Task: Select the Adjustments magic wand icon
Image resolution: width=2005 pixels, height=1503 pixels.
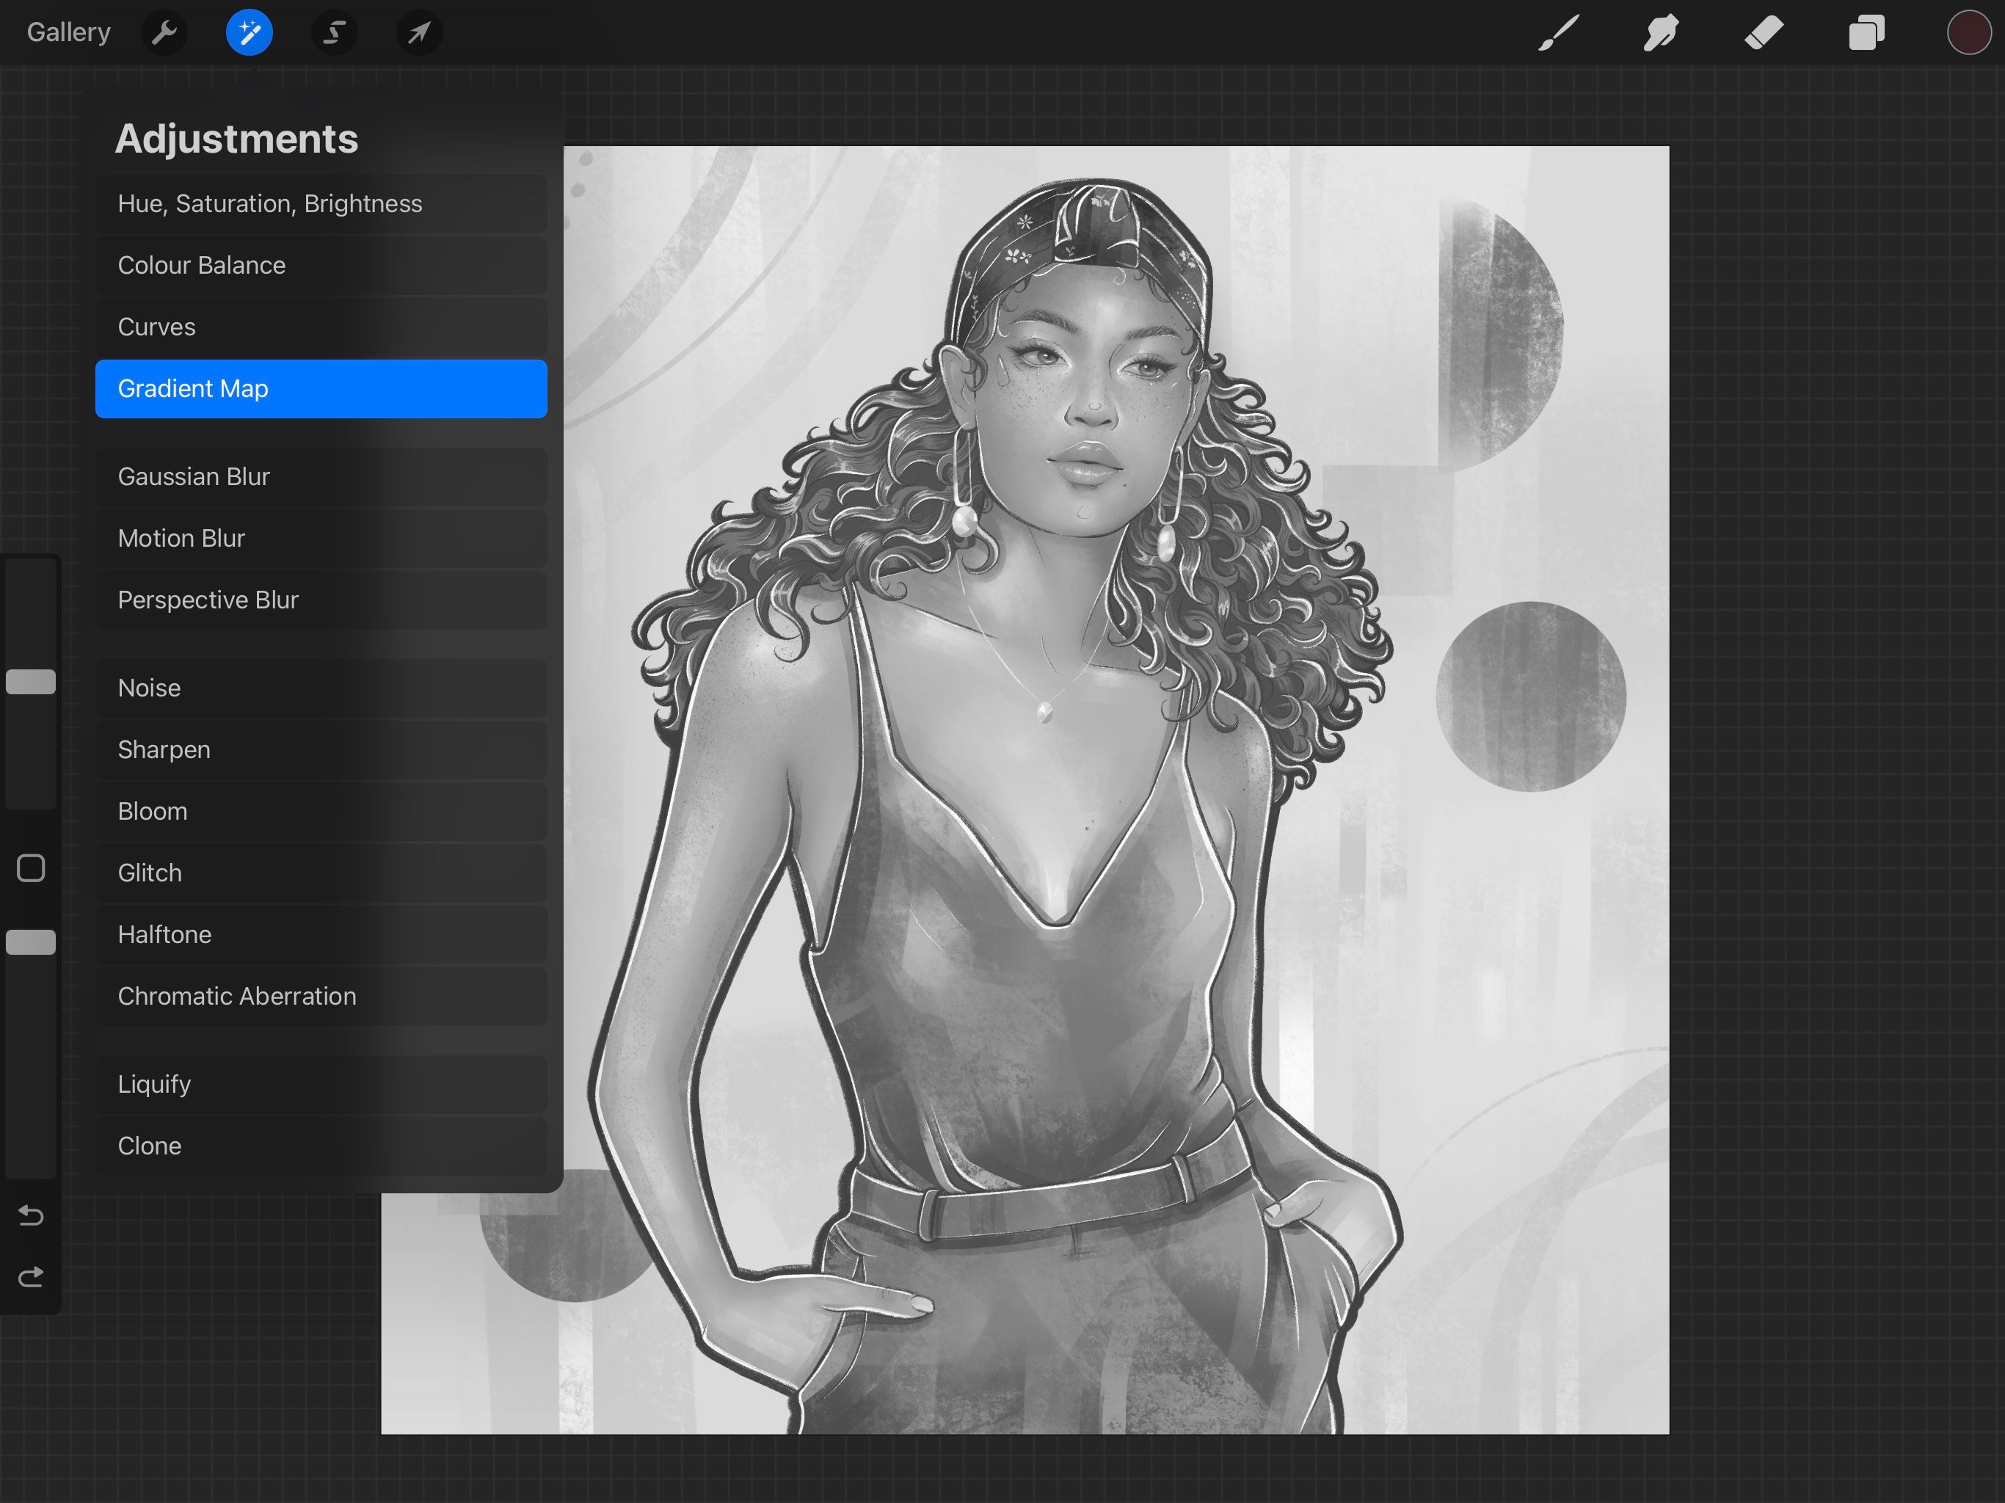Action: pyautogui.click(x=248, y=32)
